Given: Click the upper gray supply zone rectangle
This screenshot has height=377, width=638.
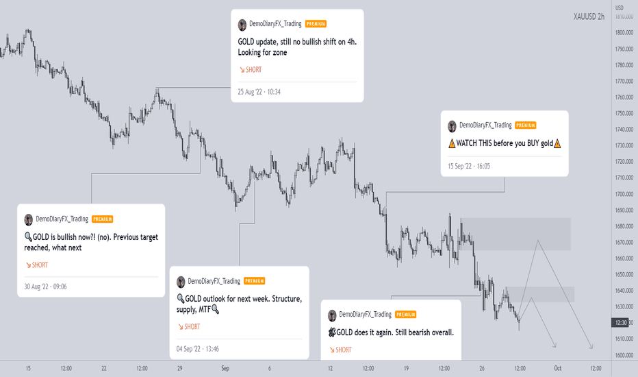Looking at the screenshot, I should [516, 234].
